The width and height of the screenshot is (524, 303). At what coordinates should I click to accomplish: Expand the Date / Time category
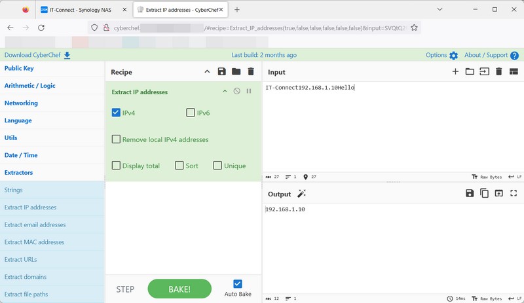[52, 155]
